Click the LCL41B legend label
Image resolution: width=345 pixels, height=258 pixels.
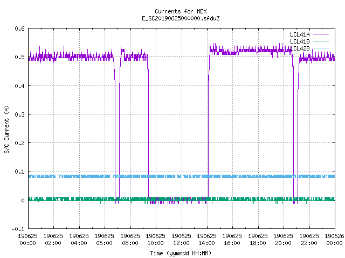(300, 41)
